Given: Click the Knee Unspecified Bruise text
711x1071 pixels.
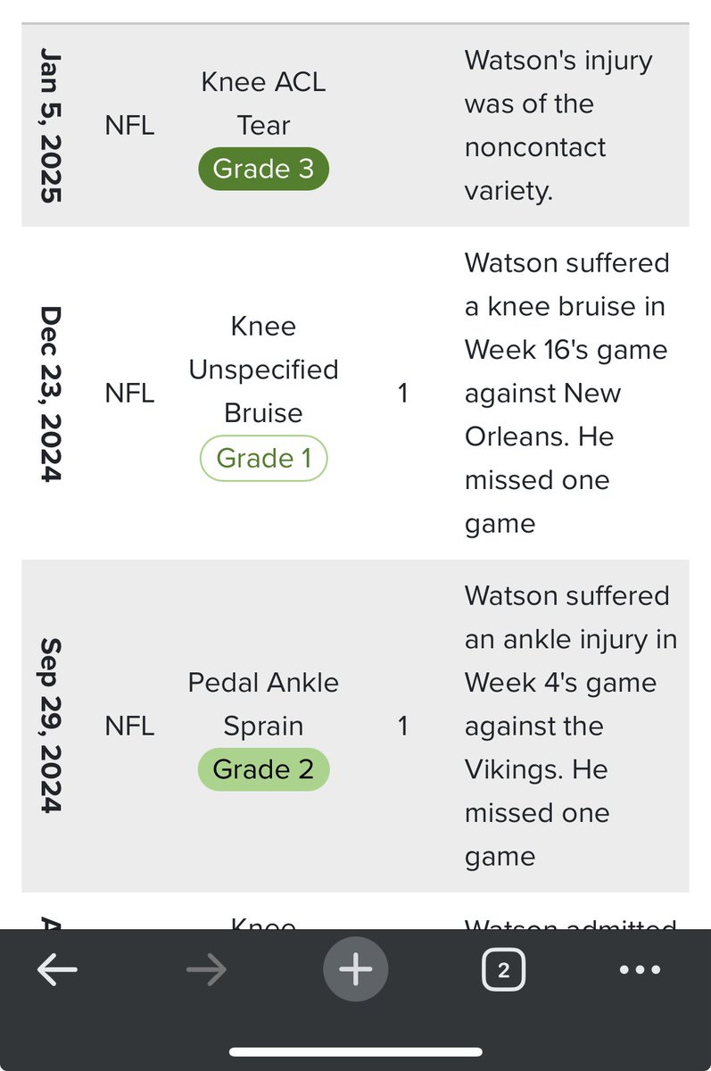Looking at the screenshot, I should tap(263, 369).
